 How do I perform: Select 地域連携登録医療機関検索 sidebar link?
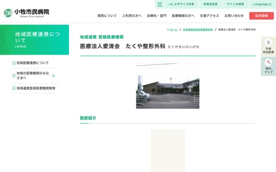[36, 88]
